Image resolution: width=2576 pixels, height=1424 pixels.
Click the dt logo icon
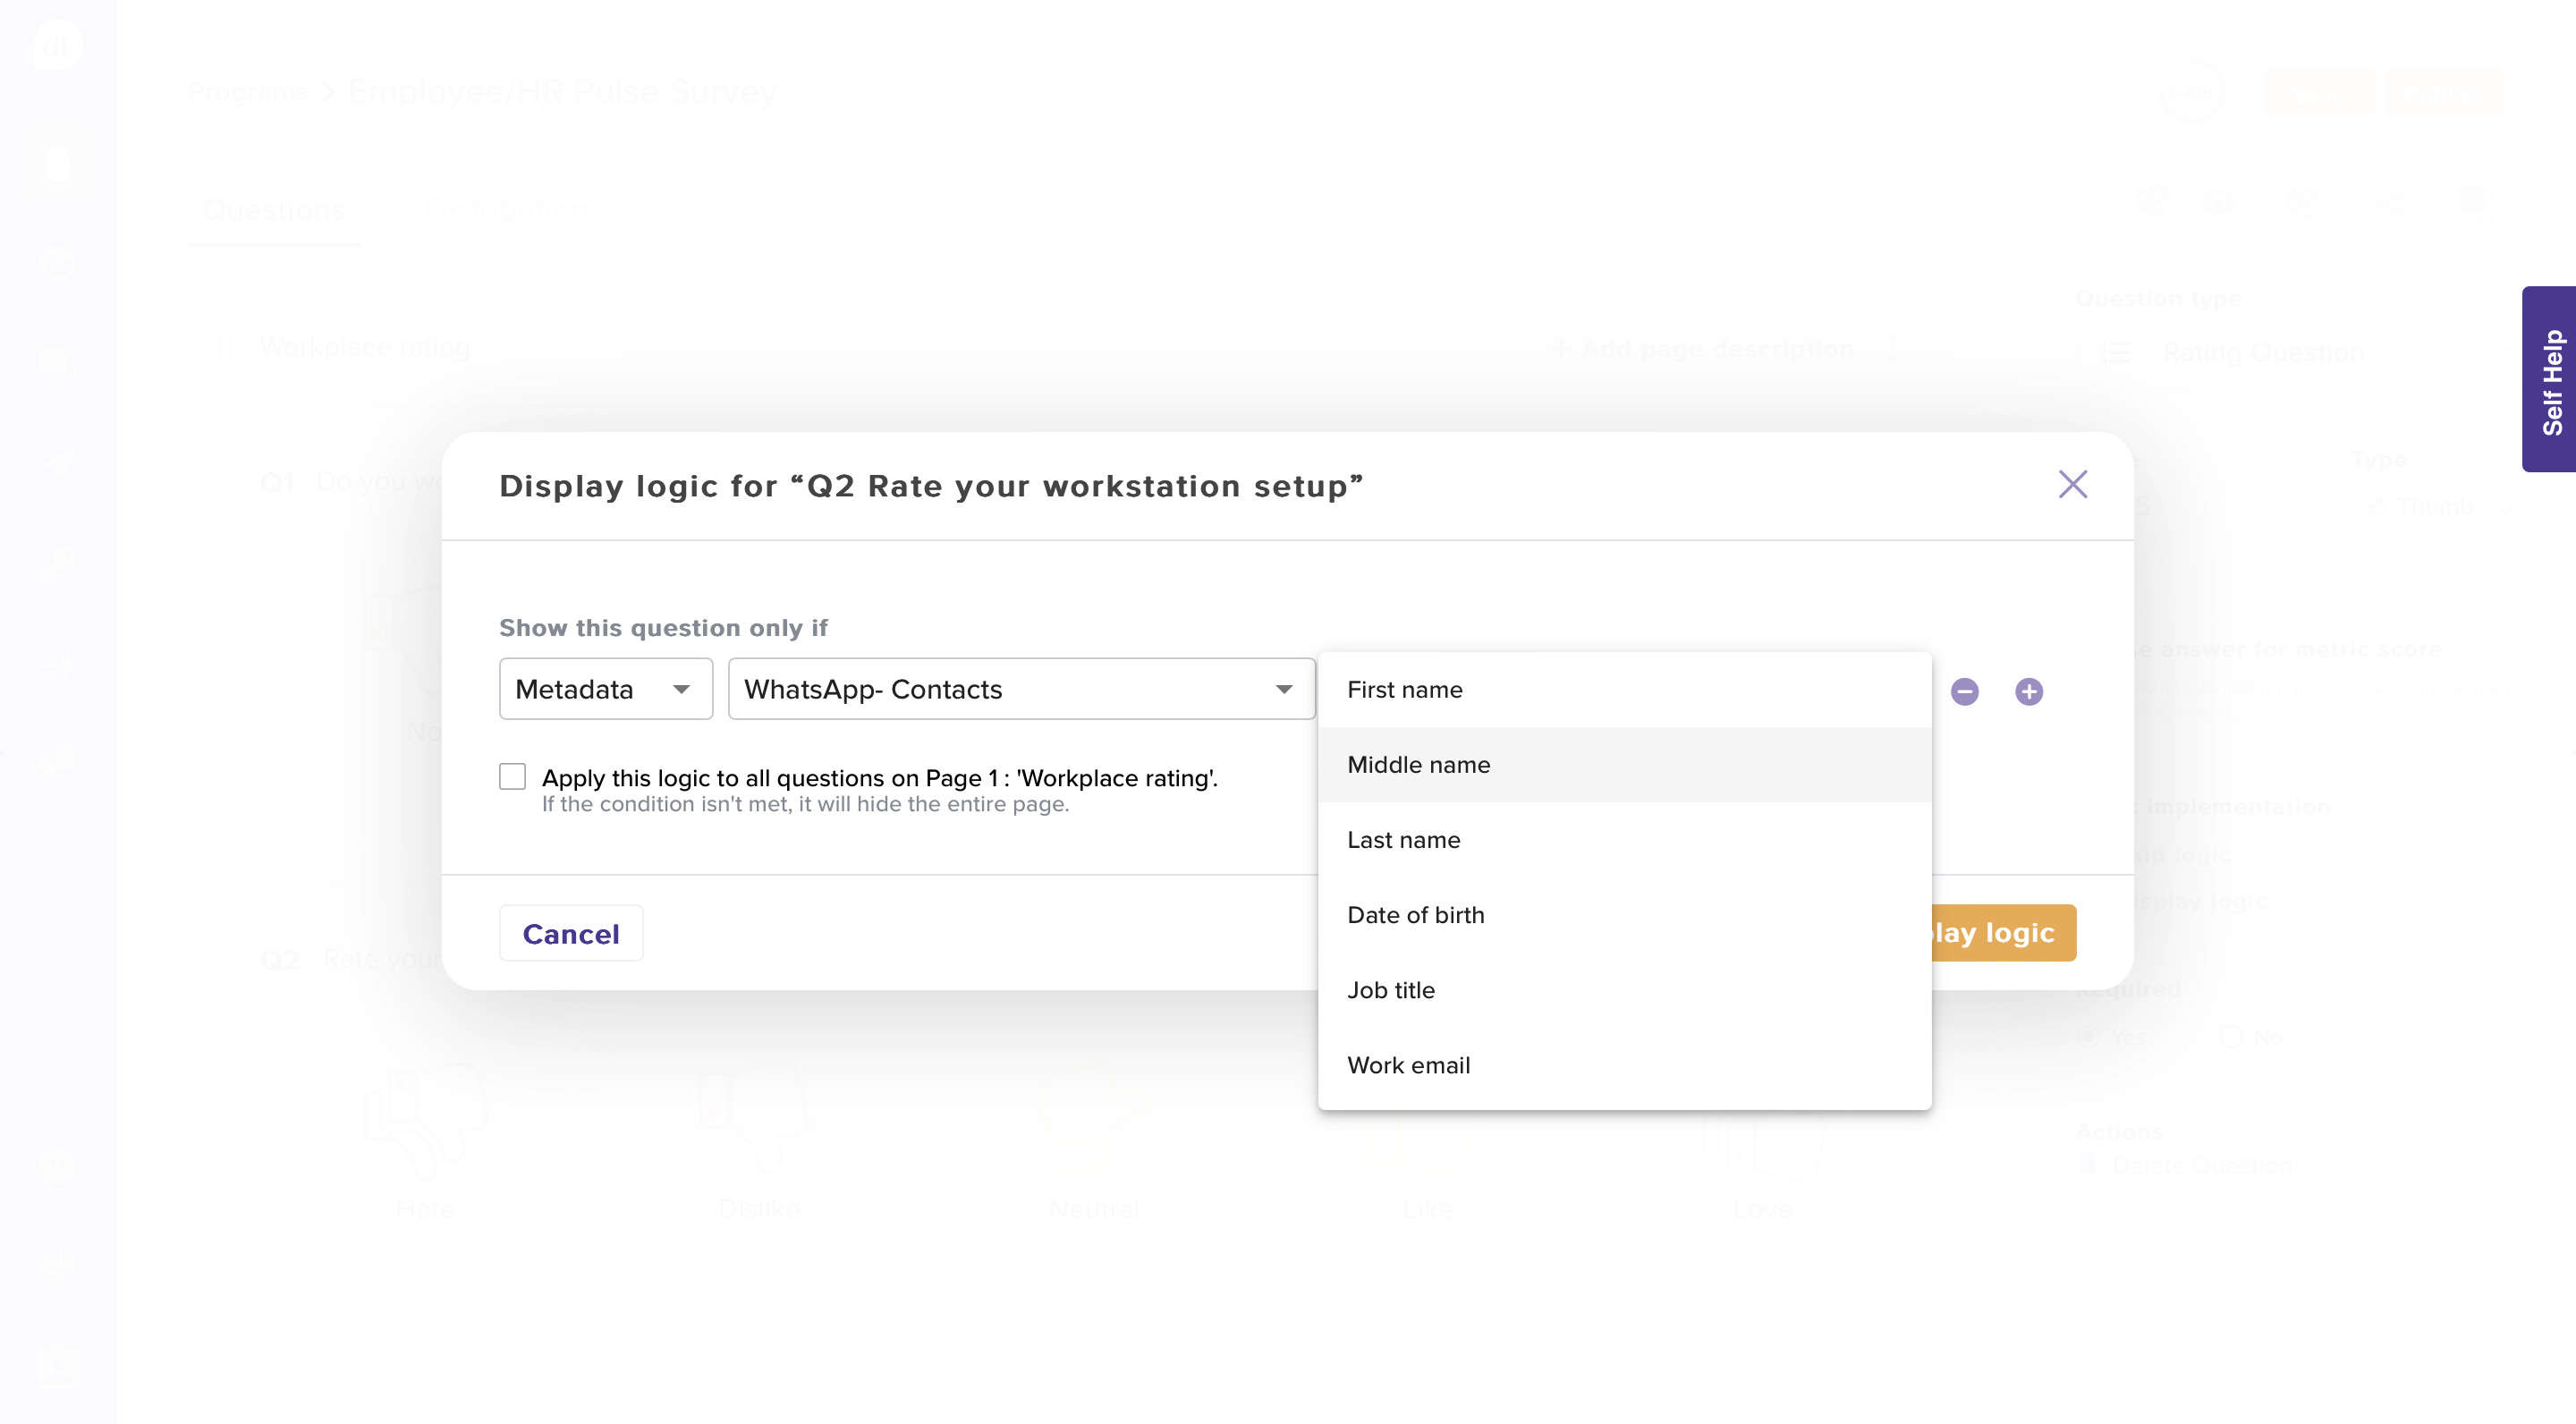point(56,46)
